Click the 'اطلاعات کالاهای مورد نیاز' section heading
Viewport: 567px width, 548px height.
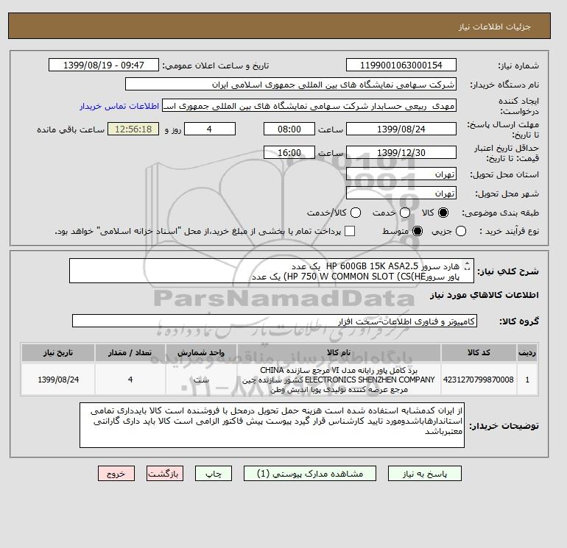(485, 295)
